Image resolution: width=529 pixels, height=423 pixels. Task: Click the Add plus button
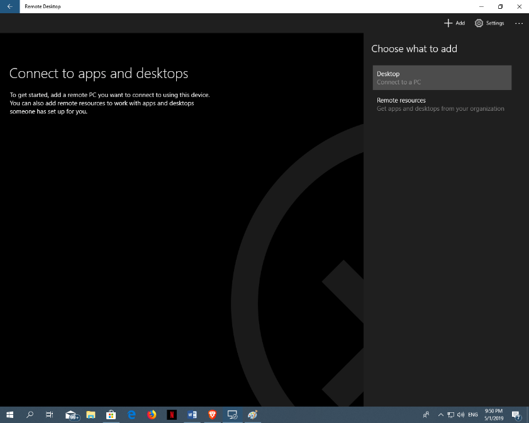tap(454, 23)
